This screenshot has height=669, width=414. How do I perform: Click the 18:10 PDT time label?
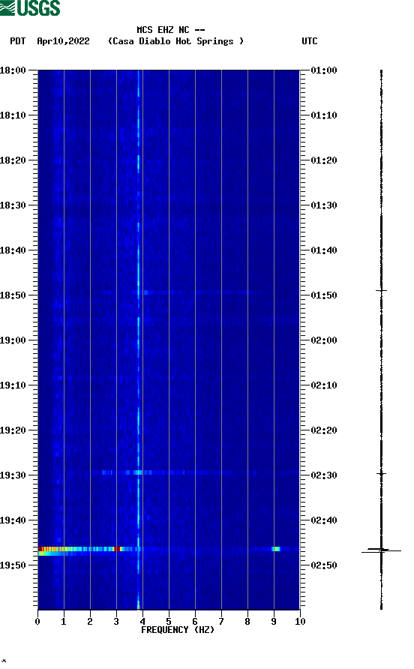13,115
